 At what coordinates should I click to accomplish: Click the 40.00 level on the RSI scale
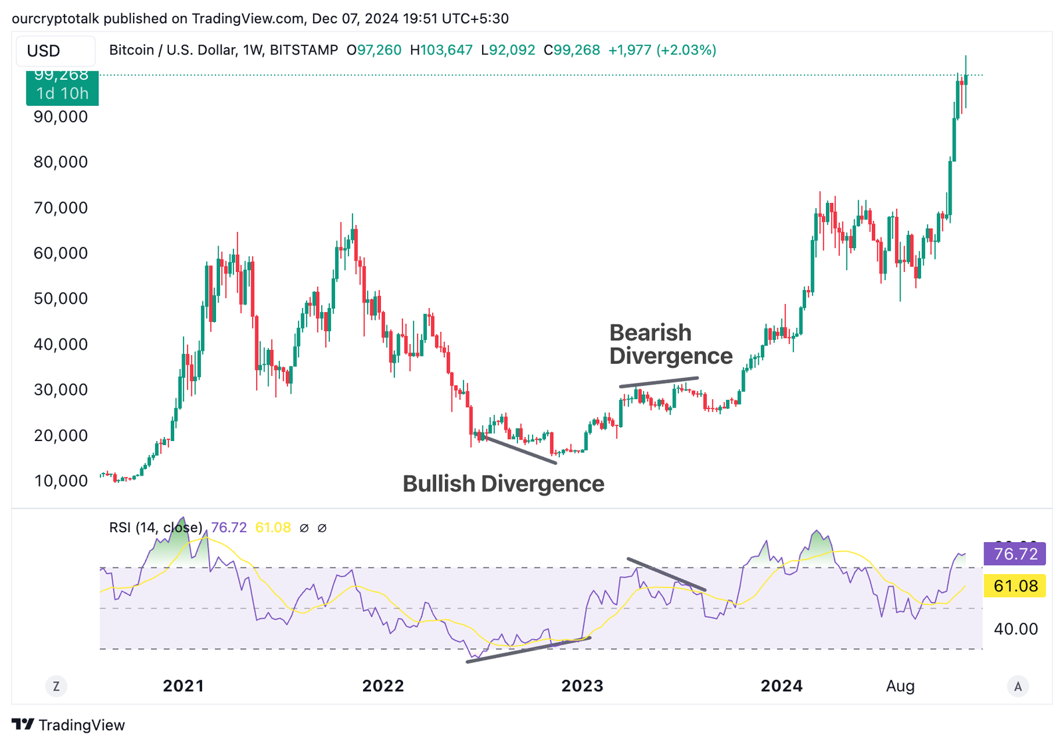pyautogui.click(x=1015, y=629)
